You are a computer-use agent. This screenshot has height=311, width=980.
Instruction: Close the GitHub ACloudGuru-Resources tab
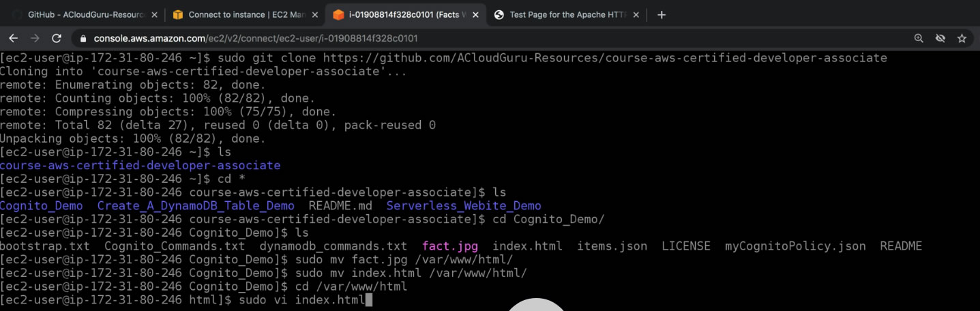click(x=154, y=15)
